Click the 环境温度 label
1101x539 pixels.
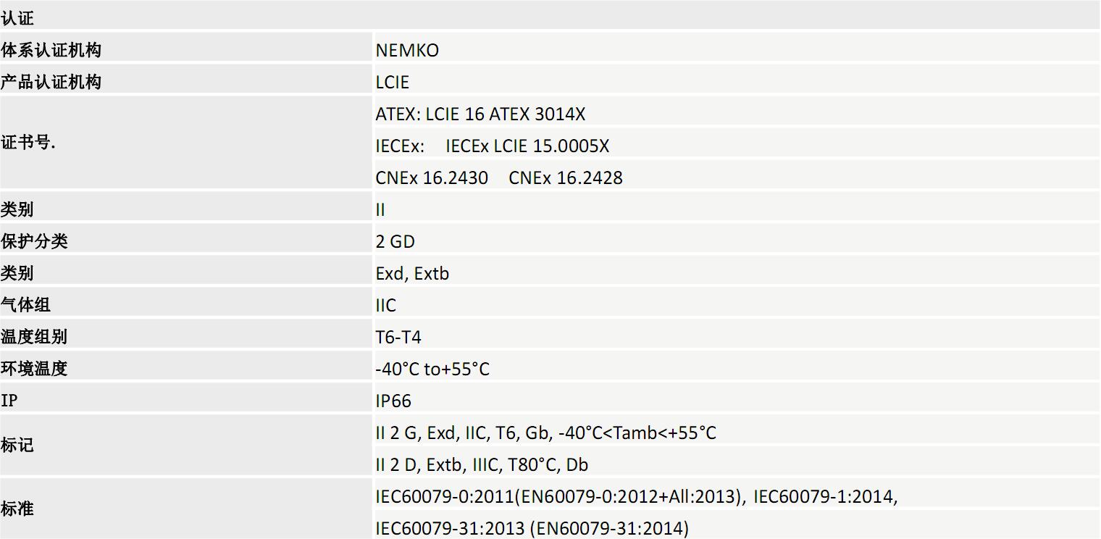tap(34, 368)
